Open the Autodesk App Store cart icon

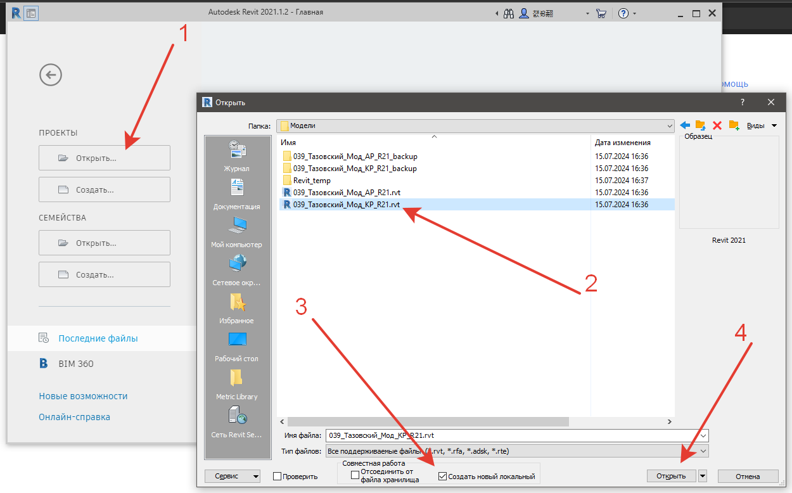click(x=601, y=13)
